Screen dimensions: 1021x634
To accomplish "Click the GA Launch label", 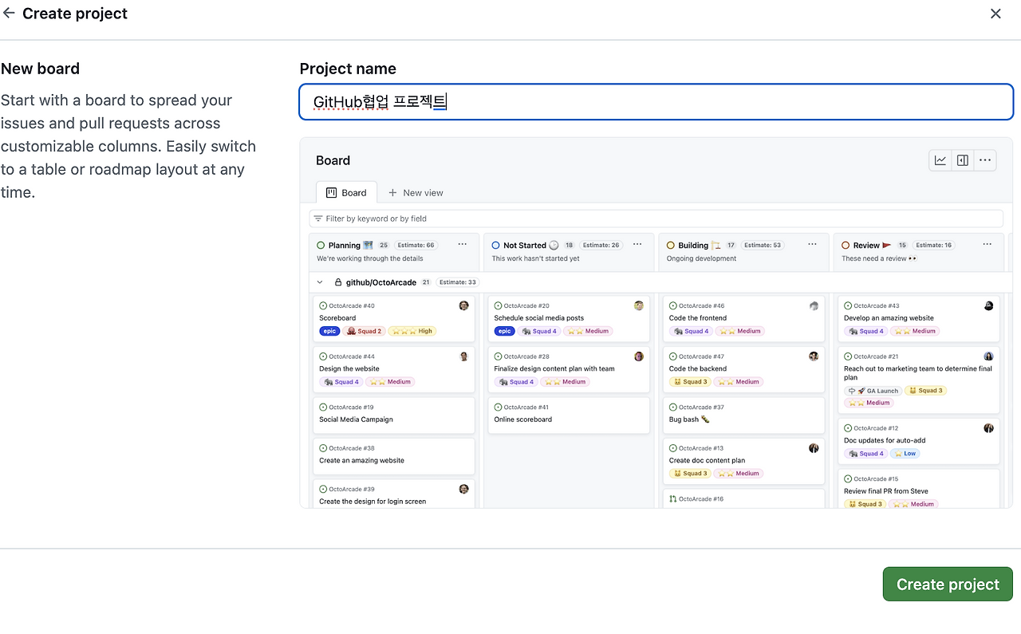I will pyautogui.click(x=873, y=391).
